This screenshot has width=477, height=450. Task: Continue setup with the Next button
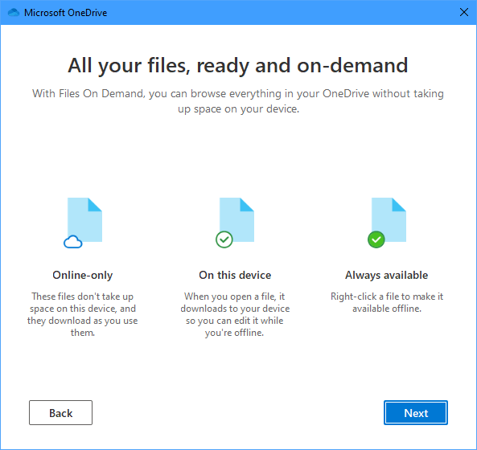pyautogui.click(x=416, y=412)
